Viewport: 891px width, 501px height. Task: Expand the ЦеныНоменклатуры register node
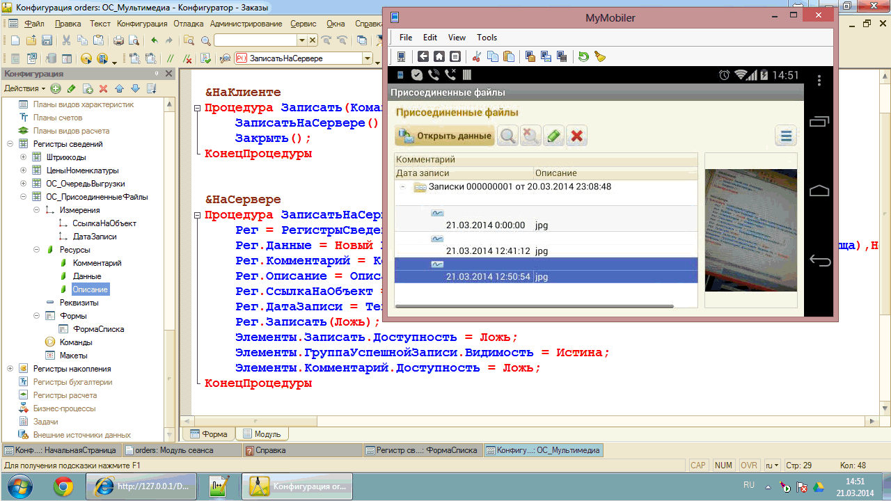click(23, 170)
